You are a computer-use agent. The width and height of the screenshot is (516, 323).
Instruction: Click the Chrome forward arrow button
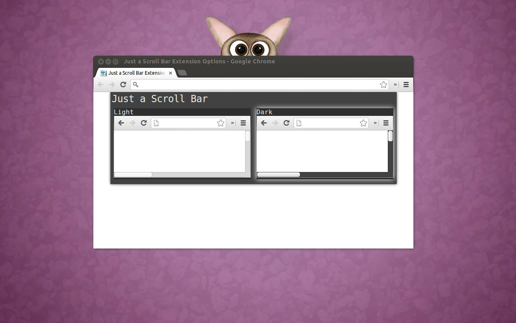pos(112,85)
